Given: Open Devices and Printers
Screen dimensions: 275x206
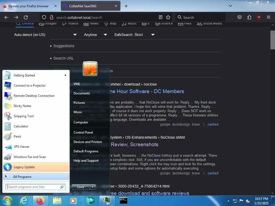Looking at the screenshot, I should (x=88, y=142).
